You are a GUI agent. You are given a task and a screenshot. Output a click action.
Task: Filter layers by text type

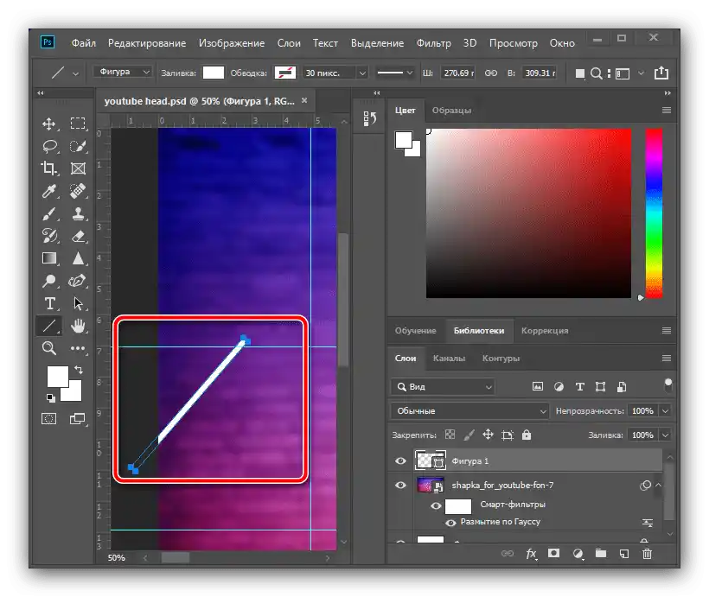point(579,386)
